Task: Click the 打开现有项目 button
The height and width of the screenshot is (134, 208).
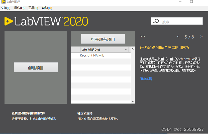Action: (x=103, y=39)
